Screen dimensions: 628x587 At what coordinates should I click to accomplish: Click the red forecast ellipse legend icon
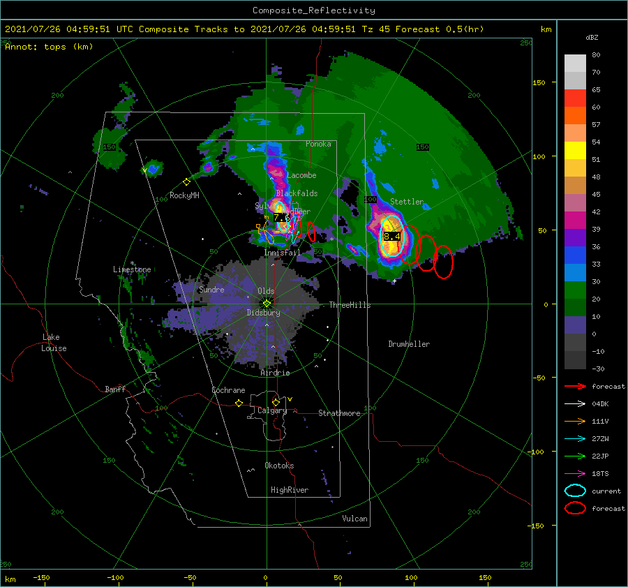click(x=575, y=508)
